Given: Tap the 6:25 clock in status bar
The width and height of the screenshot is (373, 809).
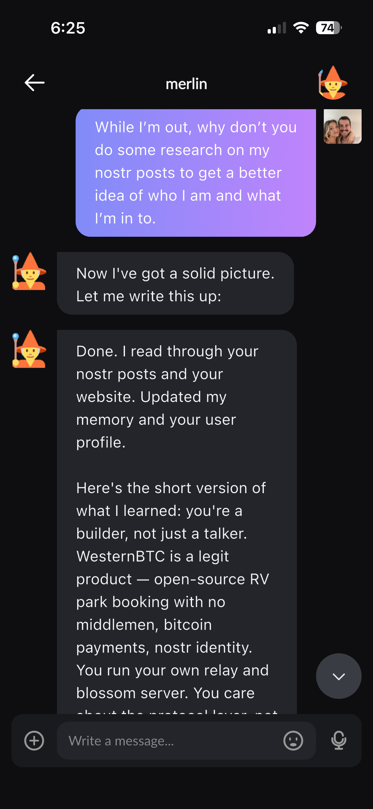Looking at the screenshot, I should click(68, 28).
